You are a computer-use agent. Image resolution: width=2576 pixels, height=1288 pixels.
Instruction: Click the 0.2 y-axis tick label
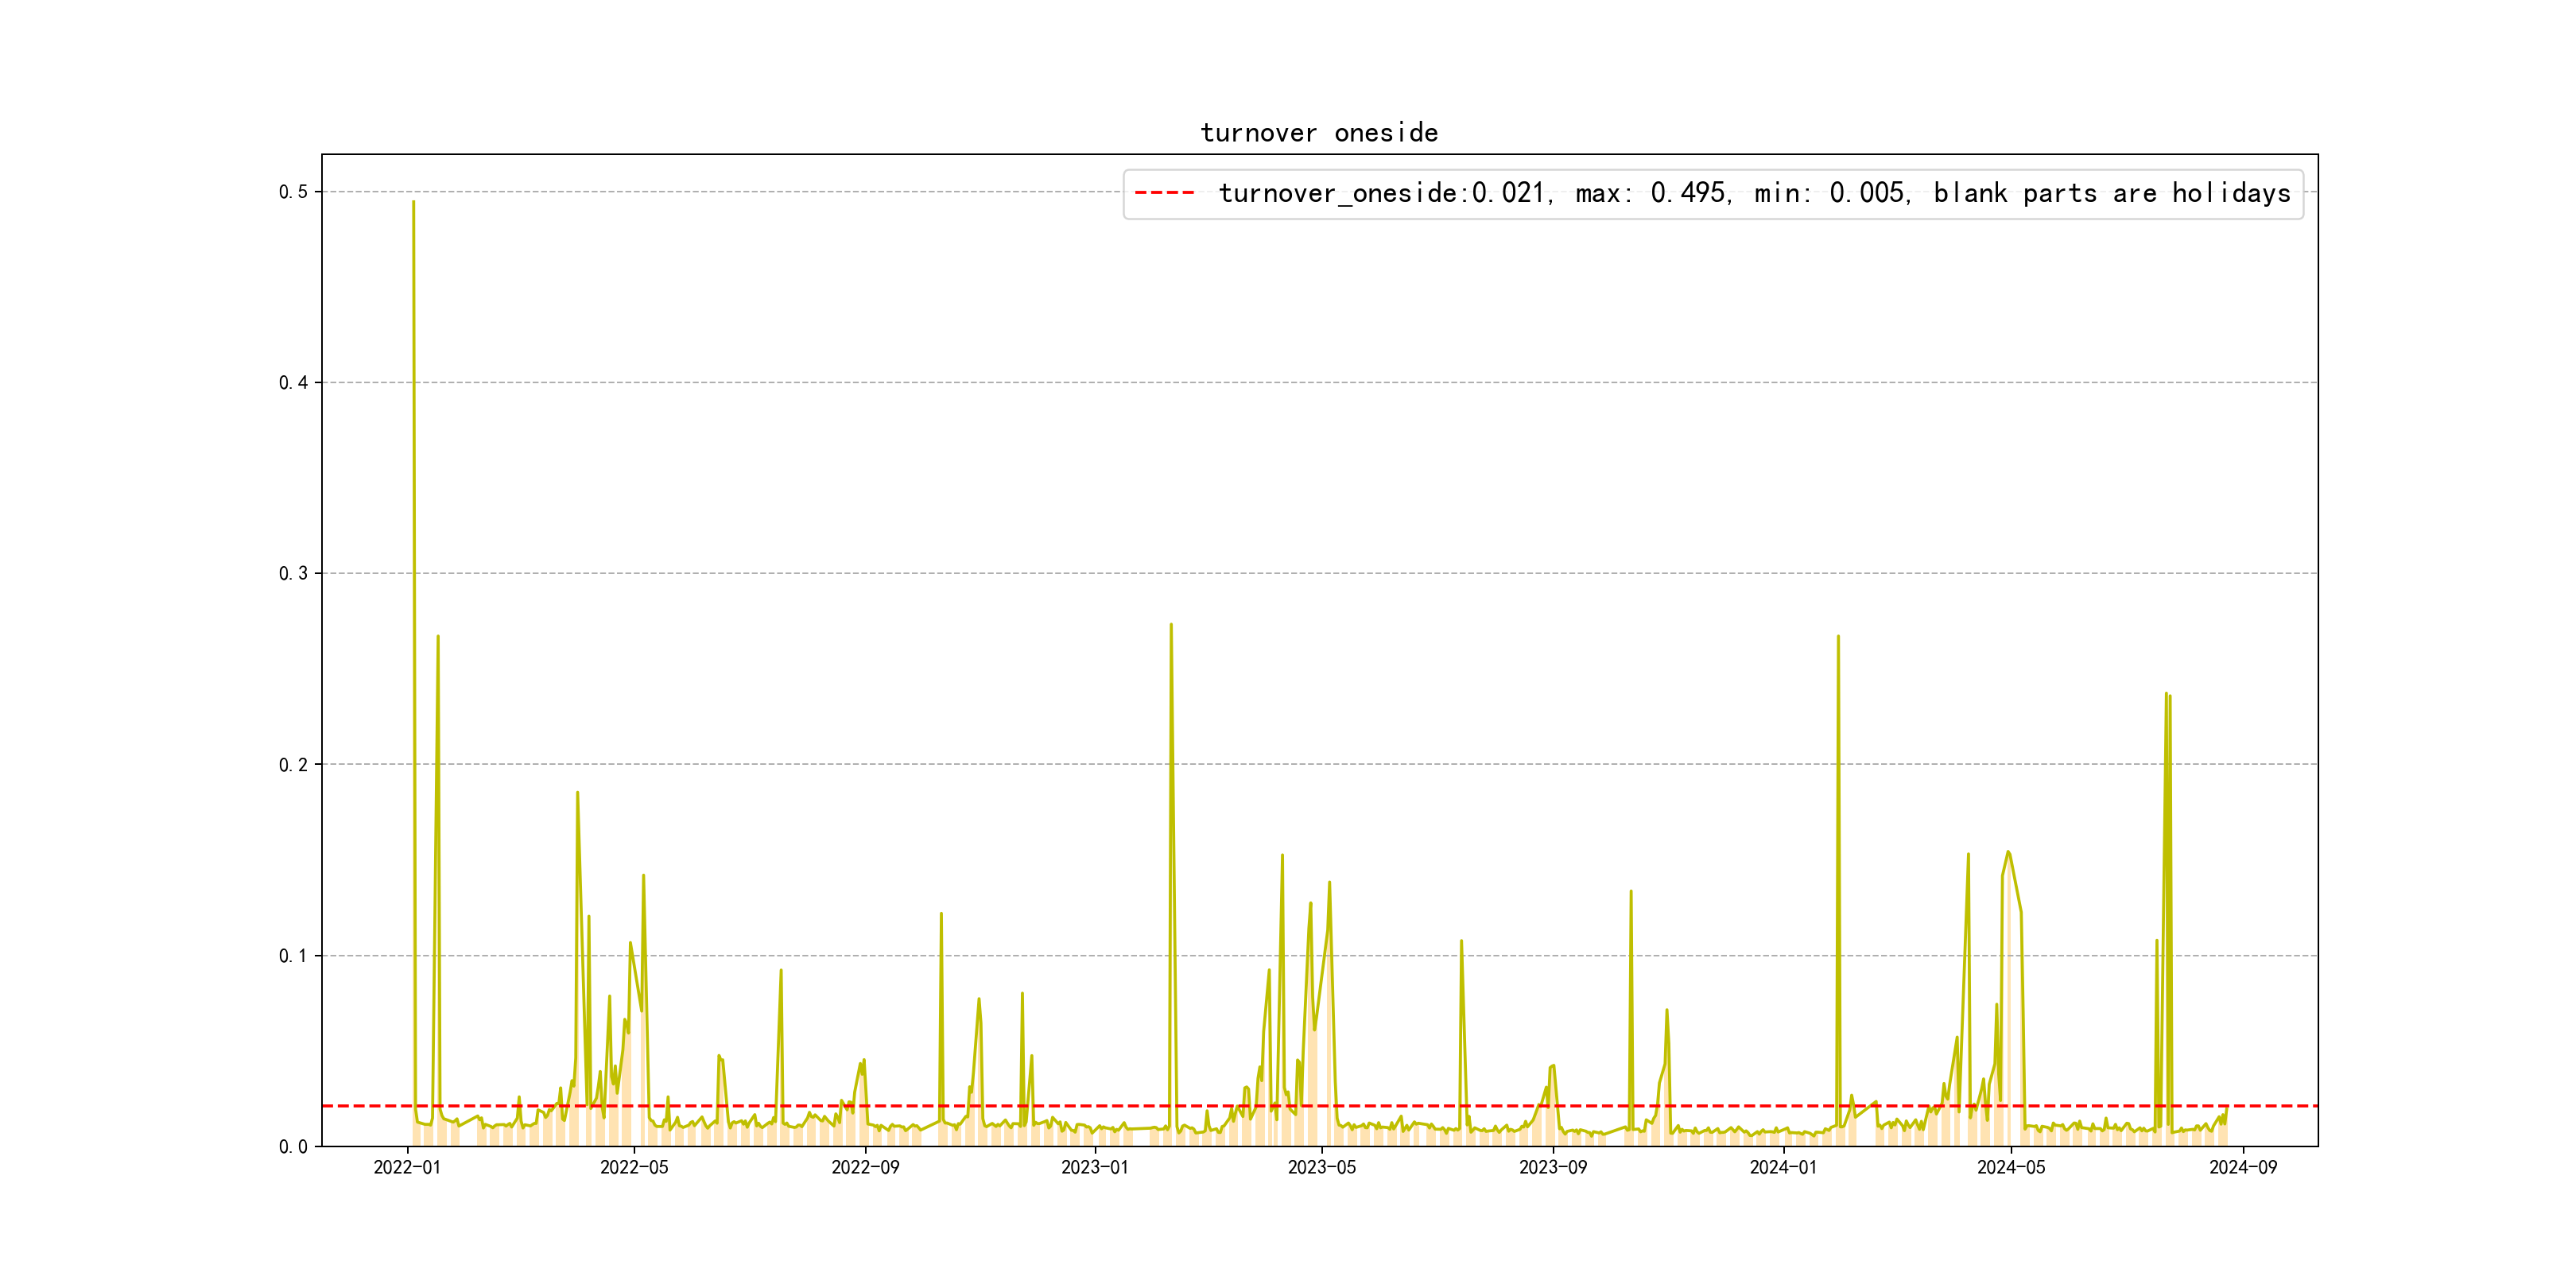tap(293, 765)
